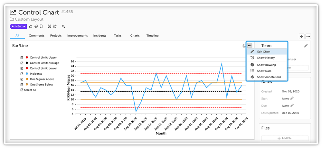
Task: Click the line chart icon beside title
Action: (13, 12)
